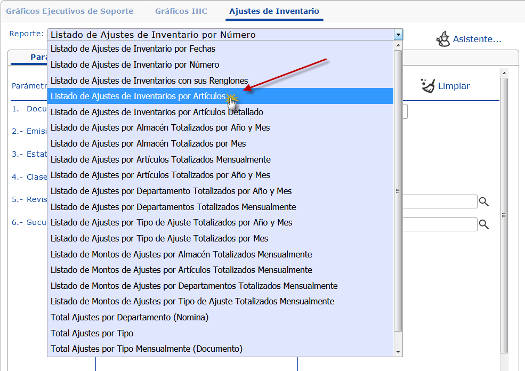This screenshot has width=525, height=371.
Task: Open the Asistente wizard icon
Action: click(443, 39)
